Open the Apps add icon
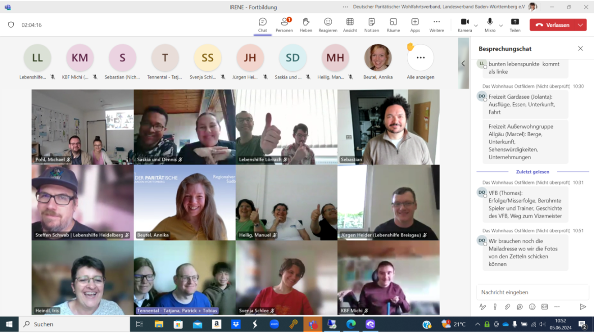Image resolution: width=594 pixels, height=334 pixels. (415, 22)
